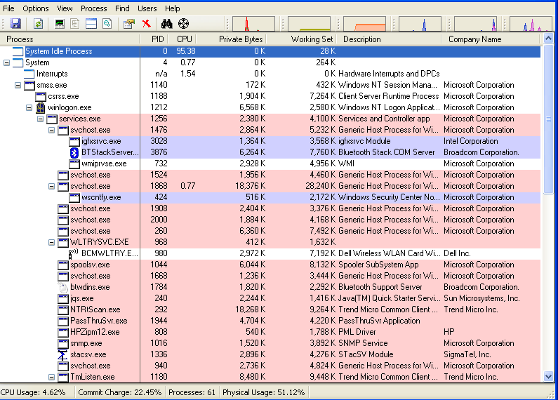Click the wmiprvse.exe process icon

pyautogui.click(x=74, y=164)
